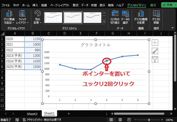
Task: Click the 共有 (Share) button
Action: click(168, 5)
